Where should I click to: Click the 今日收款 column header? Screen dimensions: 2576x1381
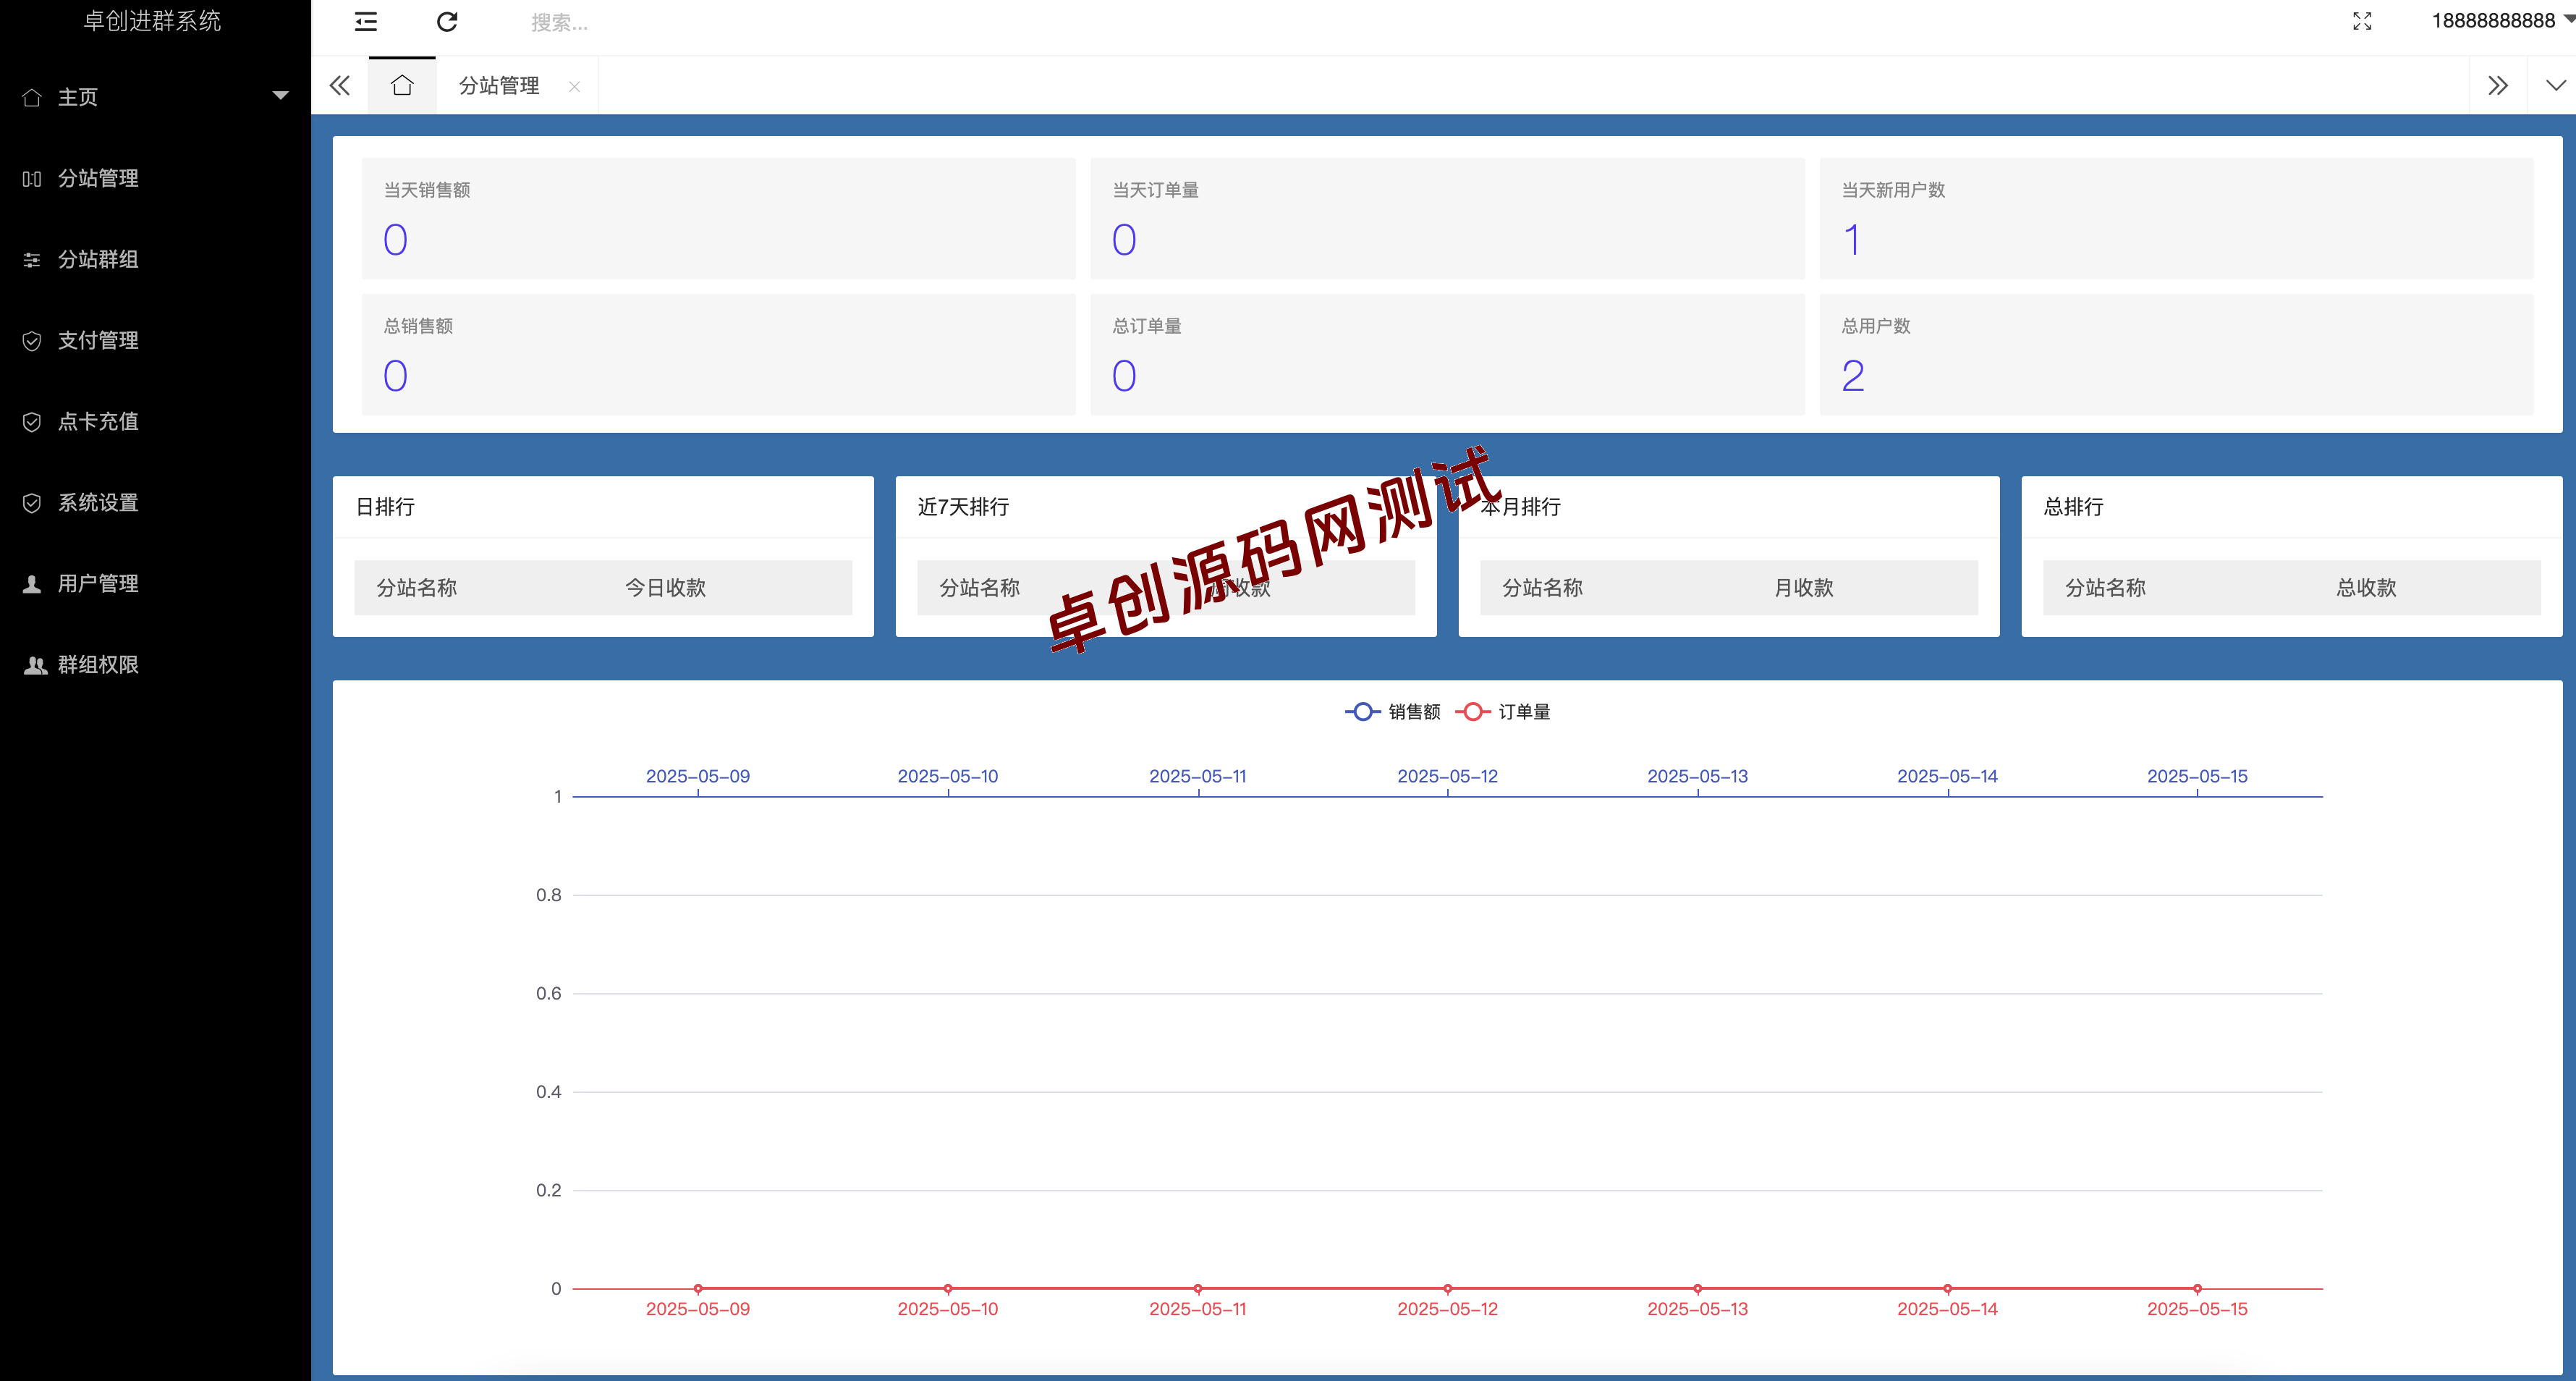click(x=665, y=588)
